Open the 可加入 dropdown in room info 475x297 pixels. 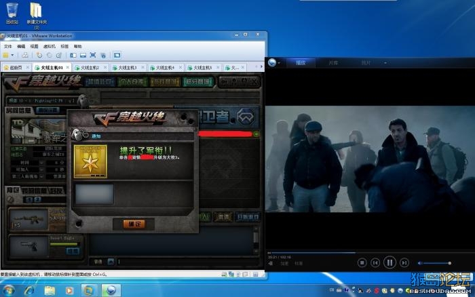[x=41, y=170]
